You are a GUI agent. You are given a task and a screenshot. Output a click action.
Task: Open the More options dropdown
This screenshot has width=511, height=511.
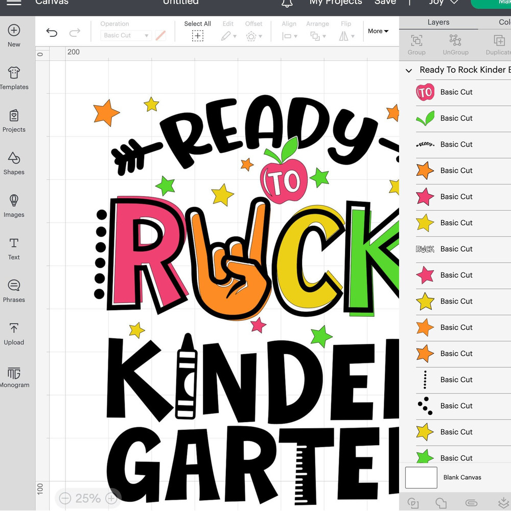click(x=378, y=31)
